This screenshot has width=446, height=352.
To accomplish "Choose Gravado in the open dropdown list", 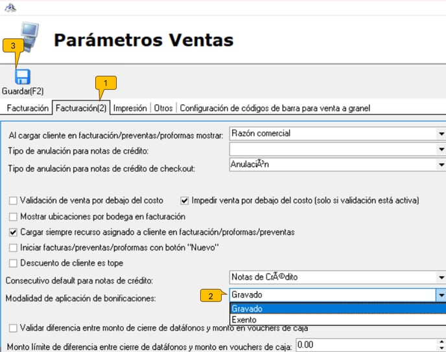I will click(338, 309).
